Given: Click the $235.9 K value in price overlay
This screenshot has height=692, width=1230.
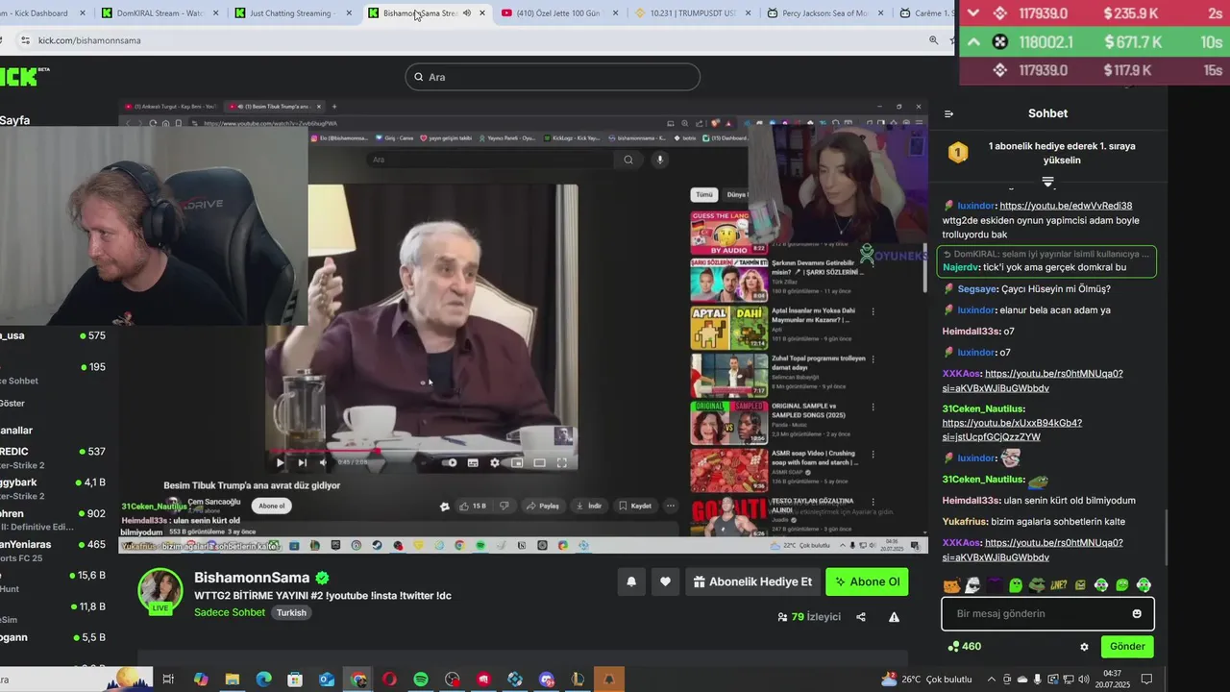Looking at the screenshot, I should coord(1132,13).
